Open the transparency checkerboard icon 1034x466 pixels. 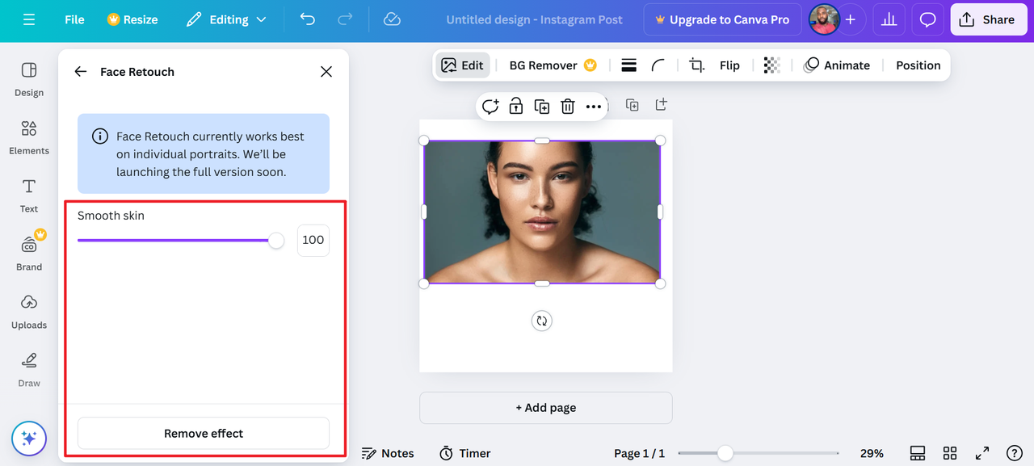coord(771,65)
